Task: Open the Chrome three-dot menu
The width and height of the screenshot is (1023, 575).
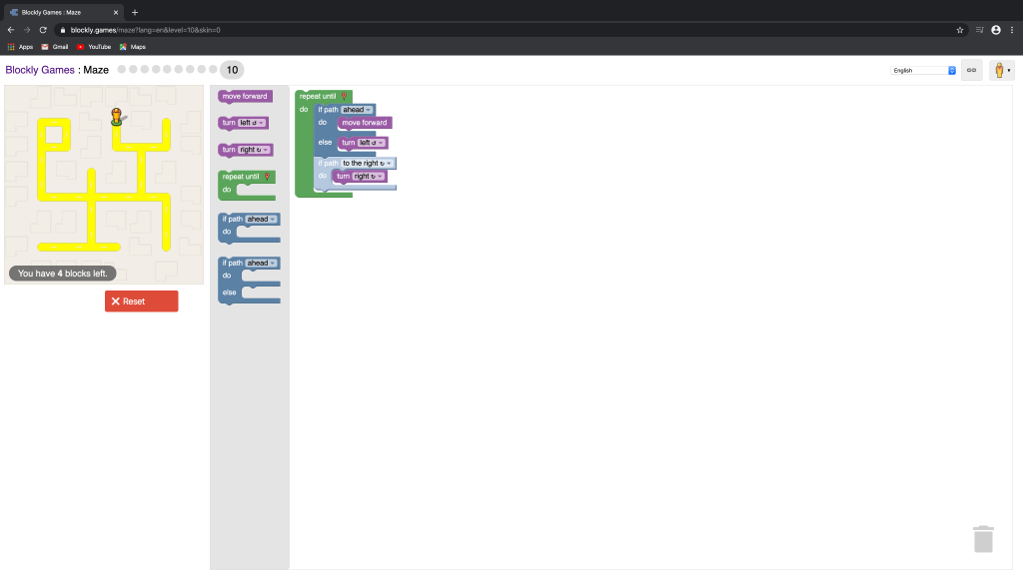Action: click(1011, 30)
